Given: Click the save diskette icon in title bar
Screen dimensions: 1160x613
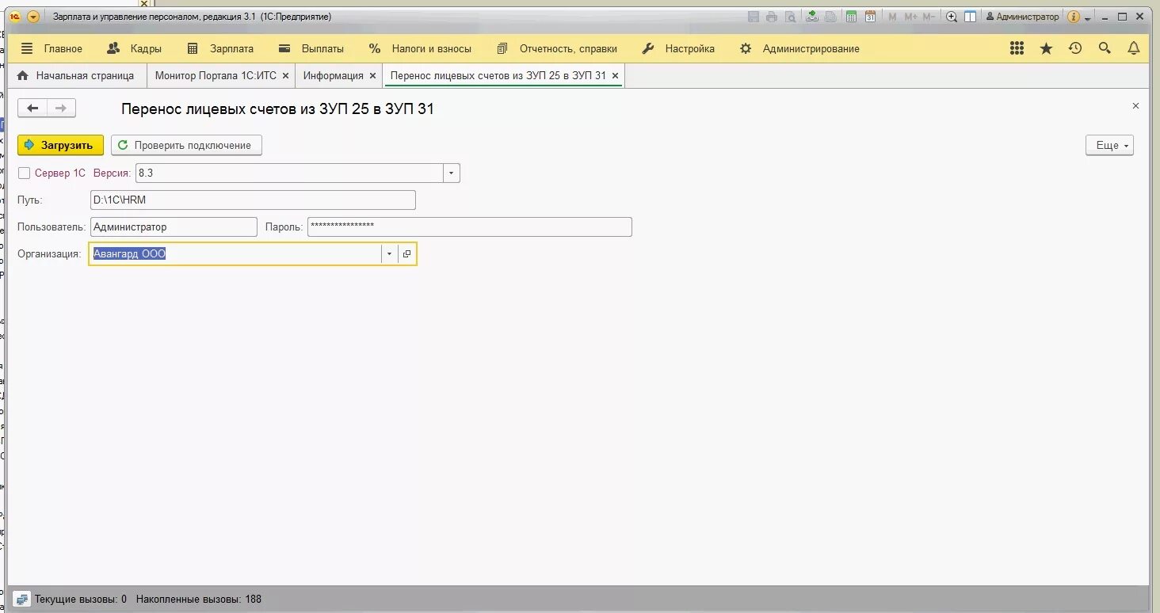Looking at the screenshot, I should tap(753, 17).
